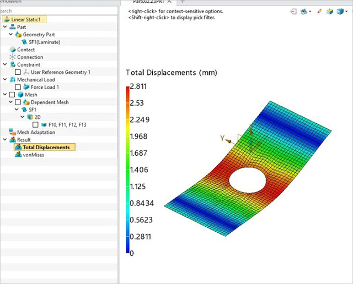Select Total Displacements result

pyautogui.click(x=46, y=148)
